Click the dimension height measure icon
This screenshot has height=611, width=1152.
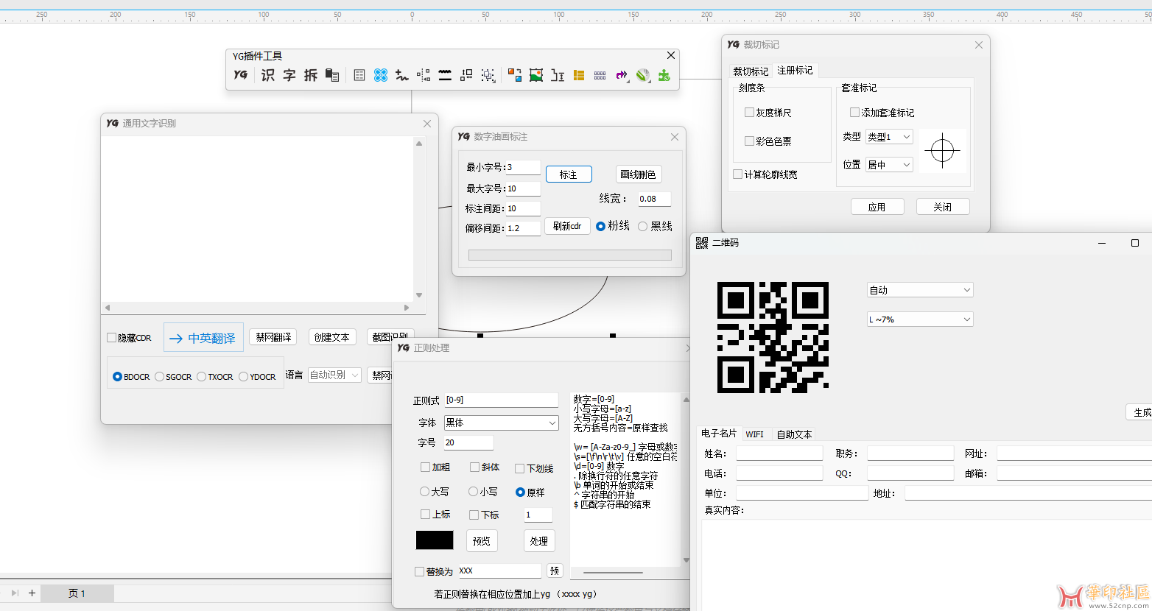coord(558,75)
